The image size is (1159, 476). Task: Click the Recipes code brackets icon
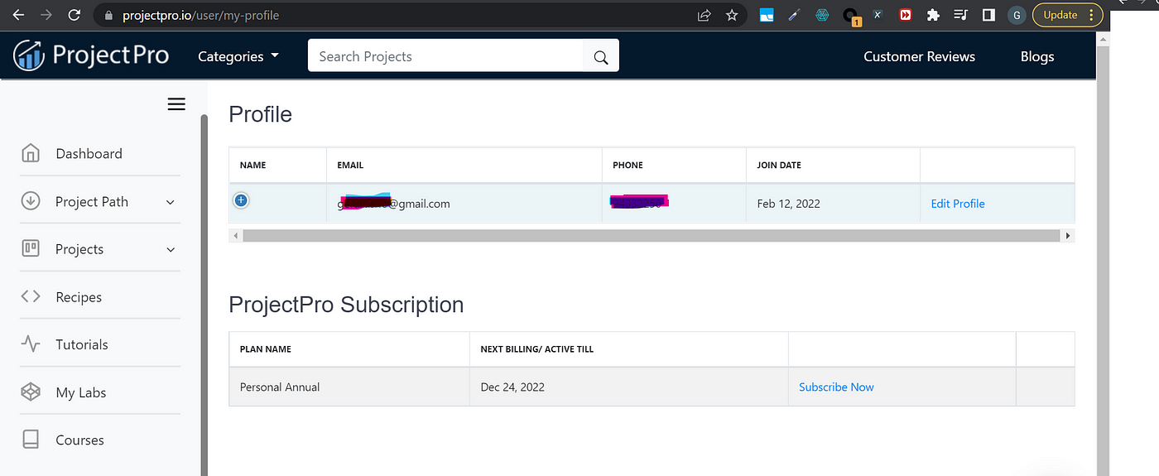(x=31, y=296)
